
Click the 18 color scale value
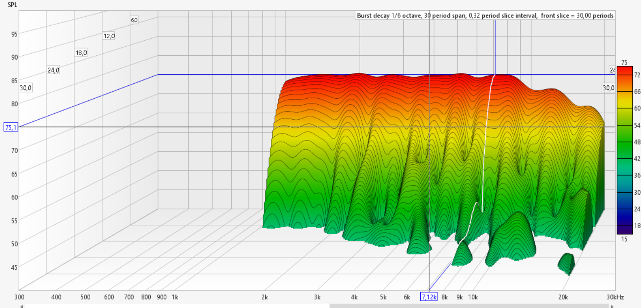point(637,226)
